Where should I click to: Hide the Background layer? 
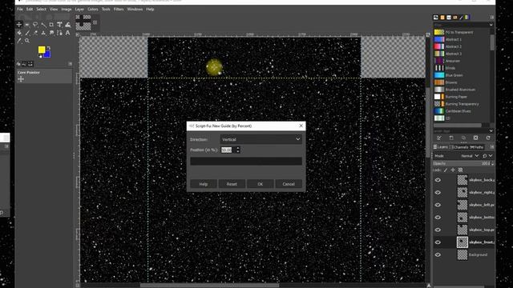point(438,254)
